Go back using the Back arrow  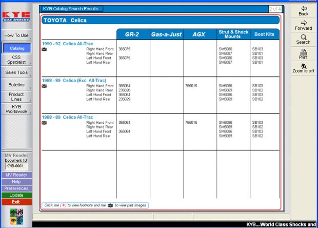(x=303, y=10)
